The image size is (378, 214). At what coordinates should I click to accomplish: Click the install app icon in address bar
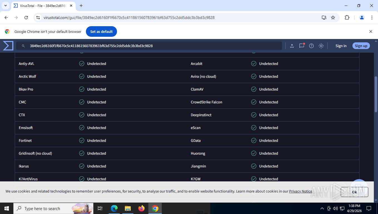324,18
